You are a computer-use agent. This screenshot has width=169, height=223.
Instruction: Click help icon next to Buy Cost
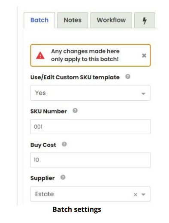tap(64, 144)
